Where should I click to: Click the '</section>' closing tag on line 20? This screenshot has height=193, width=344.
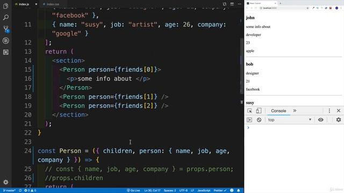coord(70,115)
